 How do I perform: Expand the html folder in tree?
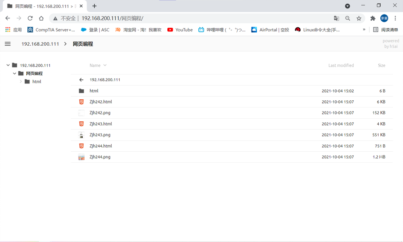[21, 81]
